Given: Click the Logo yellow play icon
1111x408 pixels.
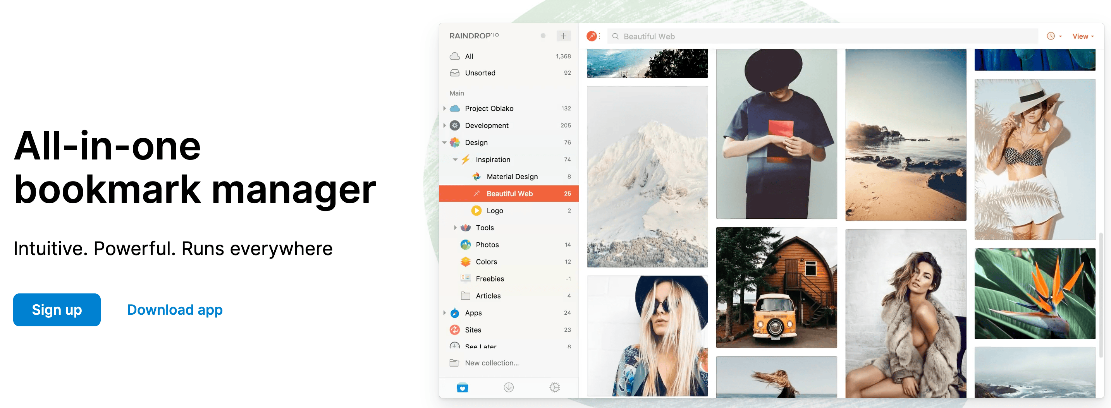Looking at the screenshot, I should click(476, 211).
